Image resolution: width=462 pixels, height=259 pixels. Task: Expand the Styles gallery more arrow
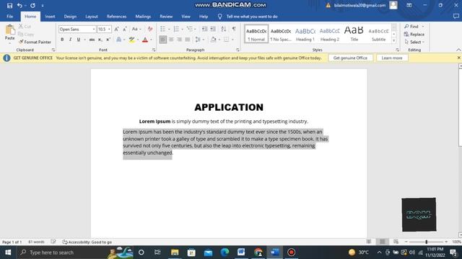coord(394,41)
